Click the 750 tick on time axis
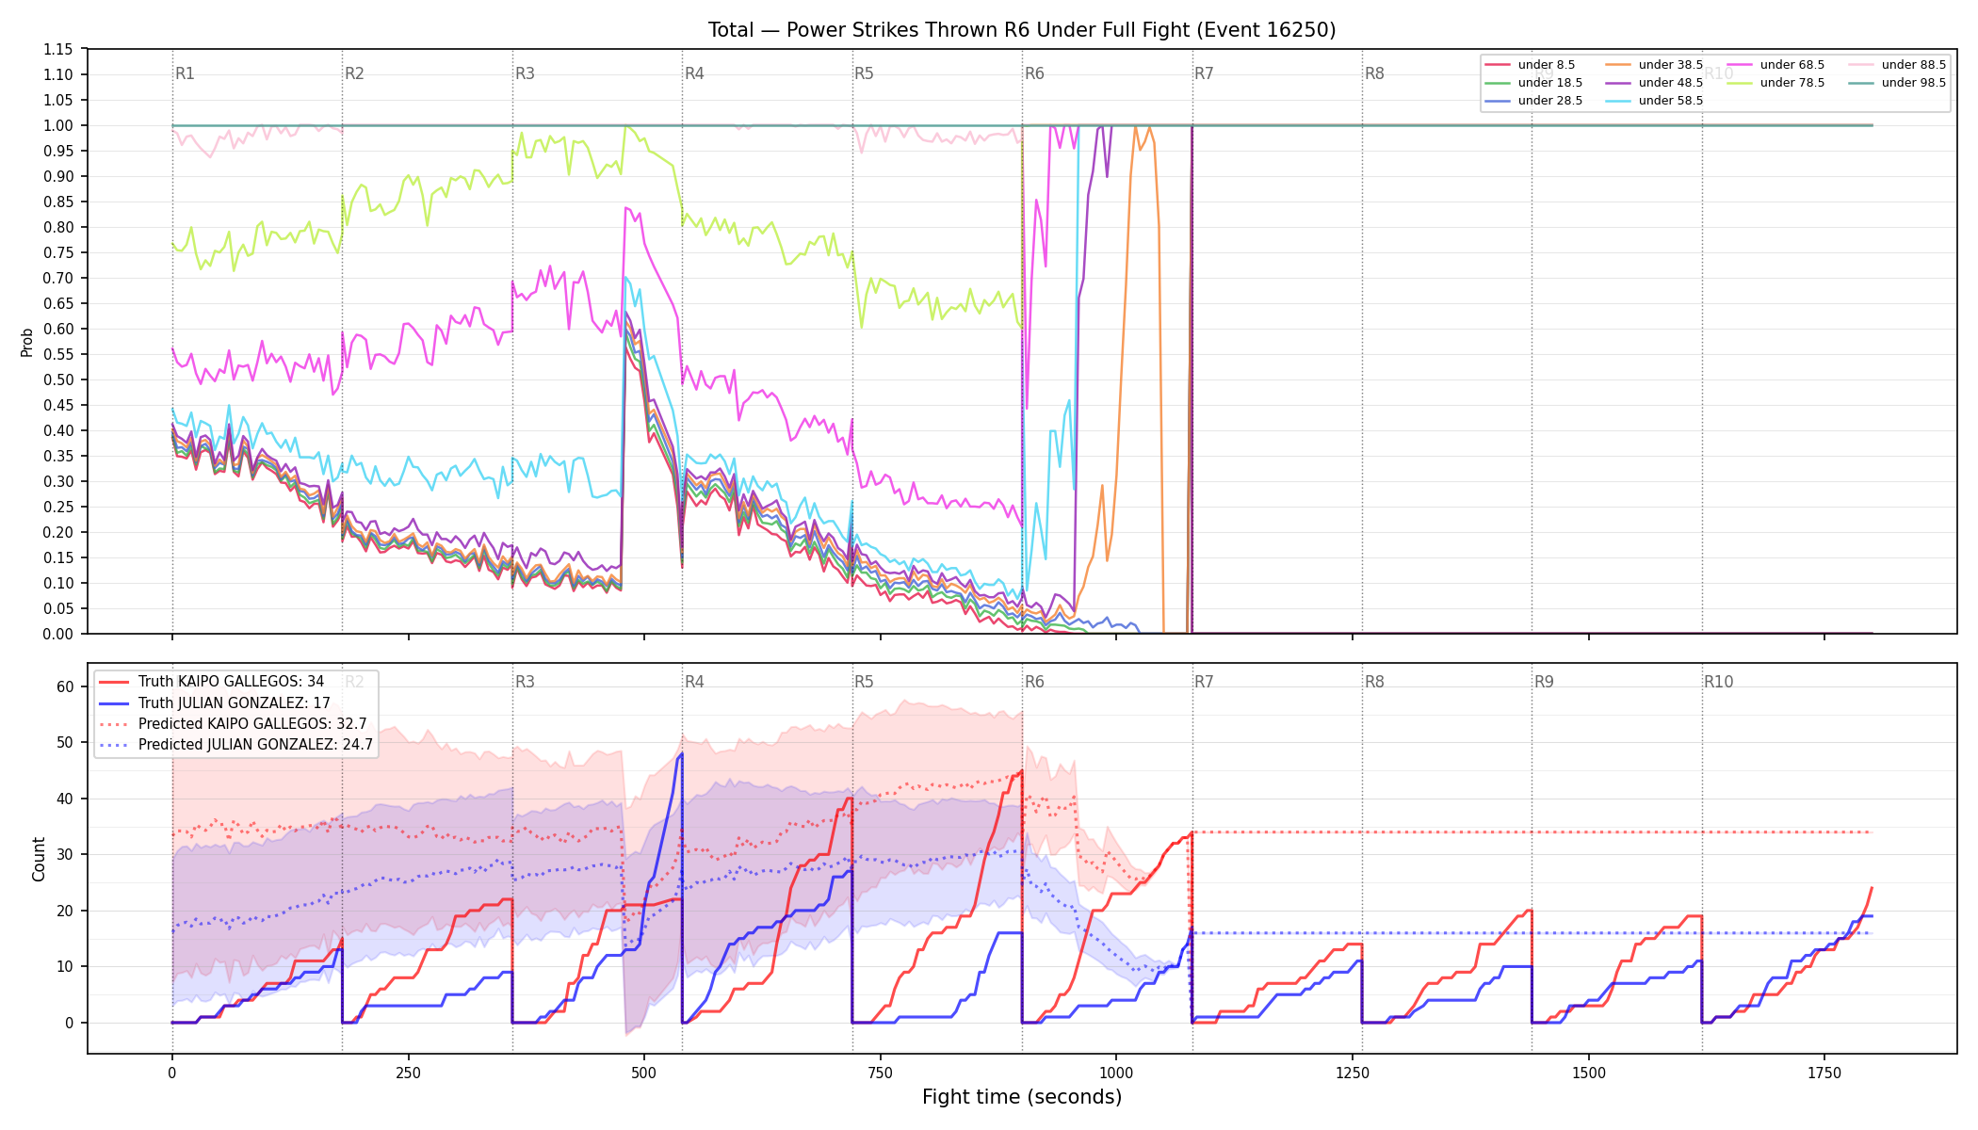This screenshot has width=1978, height=1130. (x=881, y=1073)
